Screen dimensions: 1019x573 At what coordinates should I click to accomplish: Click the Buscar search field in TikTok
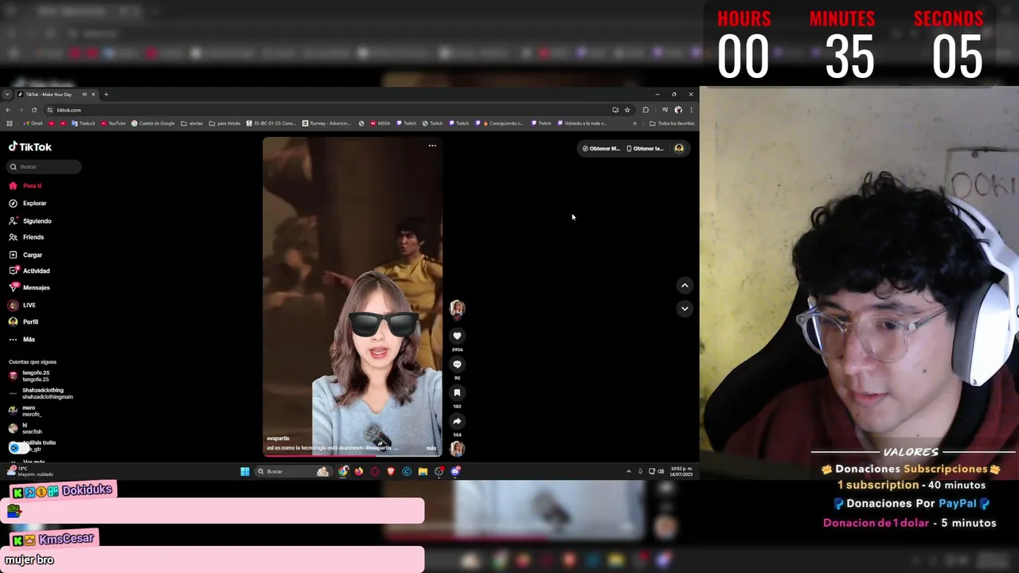pyautogui.click(x=45, y=166)
